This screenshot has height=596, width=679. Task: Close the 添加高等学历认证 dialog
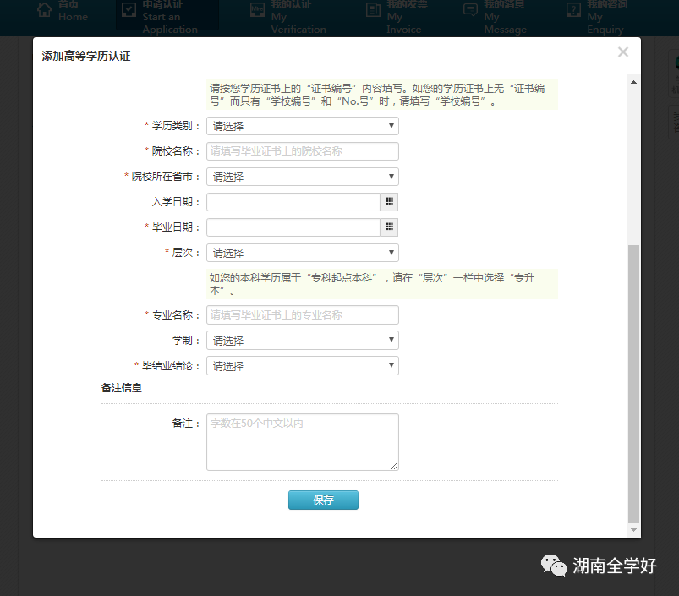click(622, 52)
